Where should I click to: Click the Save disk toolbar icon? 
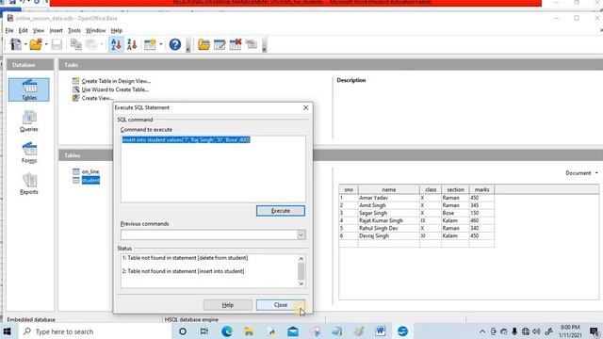tap(57, 44)
